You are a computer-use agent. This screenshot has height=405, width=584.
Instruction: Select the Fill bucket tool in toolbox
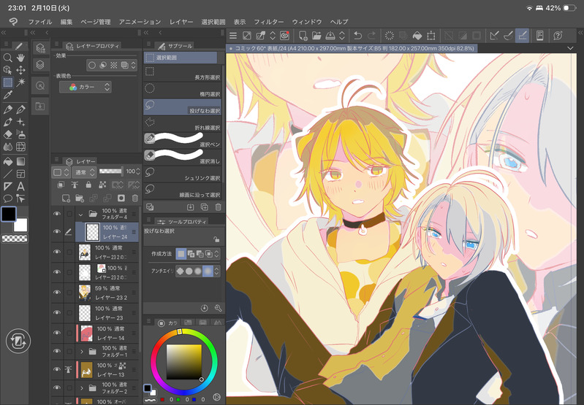[x=7, y=161]
